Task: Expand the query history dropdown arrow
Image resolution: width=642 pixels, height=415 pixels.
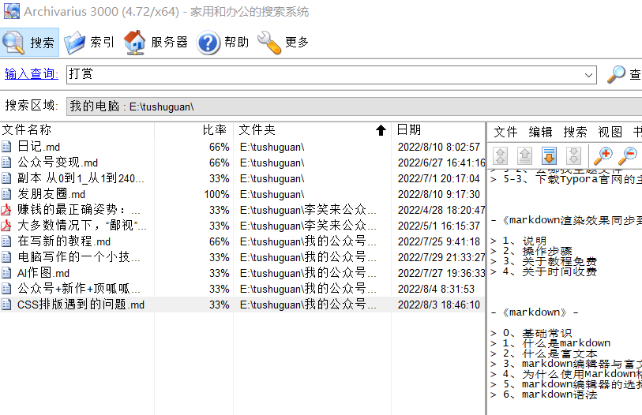Action: click(x=588, y=75)
